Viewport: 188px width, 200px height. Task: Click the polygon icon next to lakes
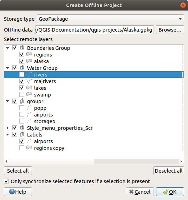coord(29,88)
